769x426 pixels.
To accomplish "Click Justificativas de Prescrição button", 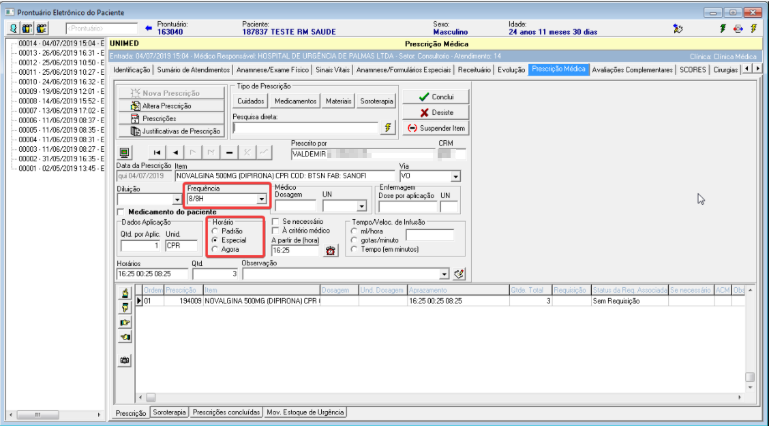I will click(x=171, y=131).
